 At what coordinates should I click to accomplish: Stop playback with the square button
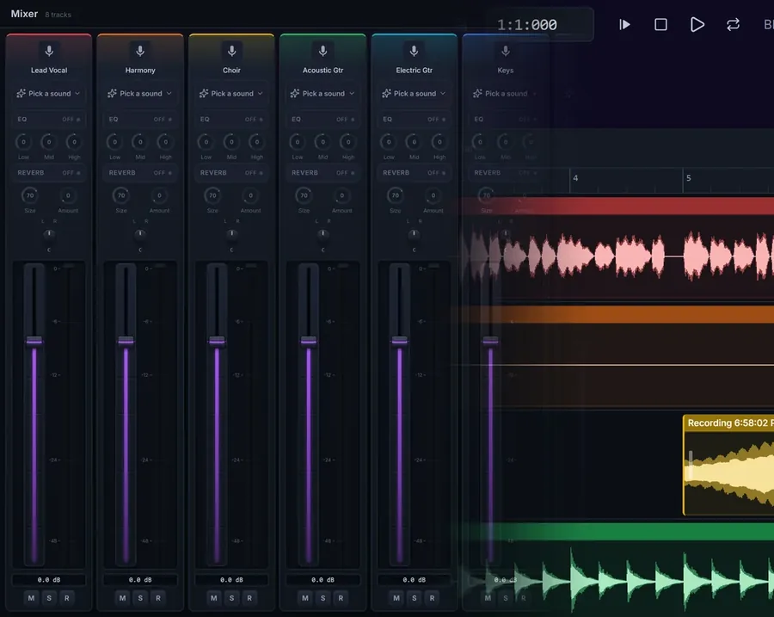point(660,24)
